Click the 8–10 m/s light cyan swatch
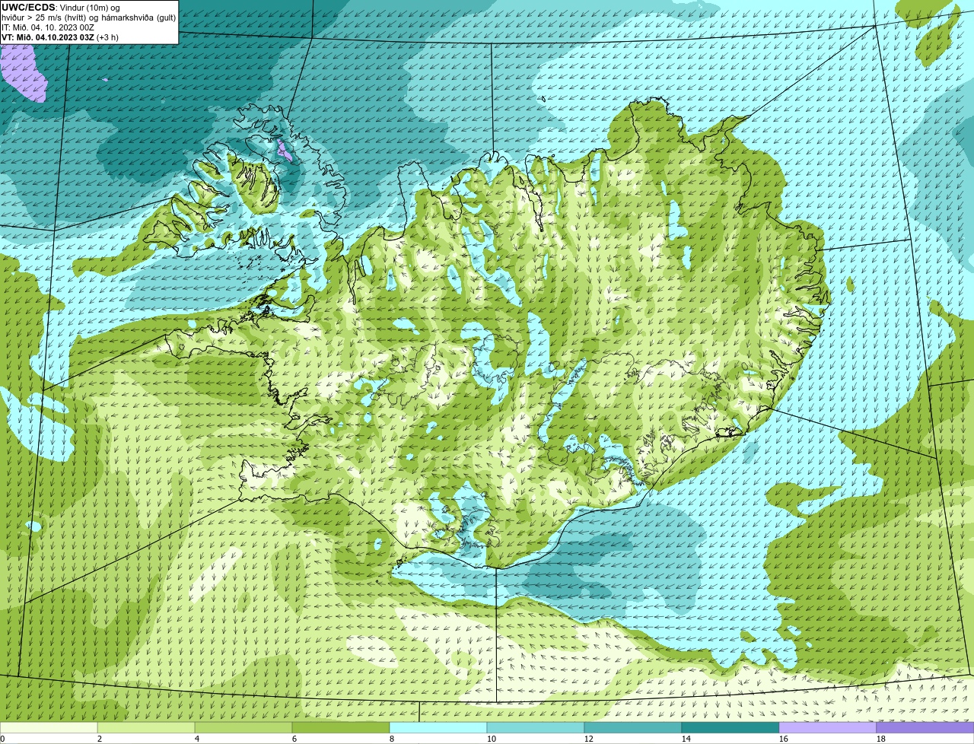The image size is (974, 744). [438, 727]
